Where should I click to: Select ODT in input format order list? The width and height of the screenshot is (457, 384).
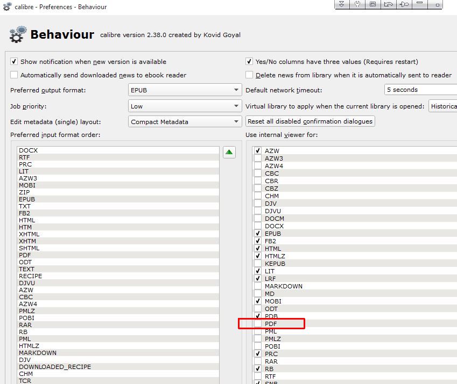pyautogui.click(x=118, y=262)
